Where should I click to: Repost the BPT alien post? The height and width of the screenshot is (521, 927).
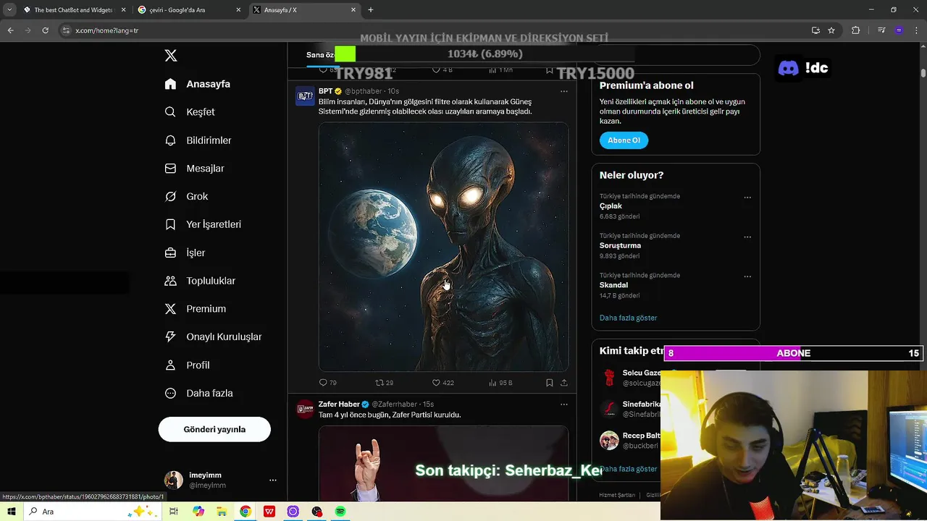click(x=379, y=383)
